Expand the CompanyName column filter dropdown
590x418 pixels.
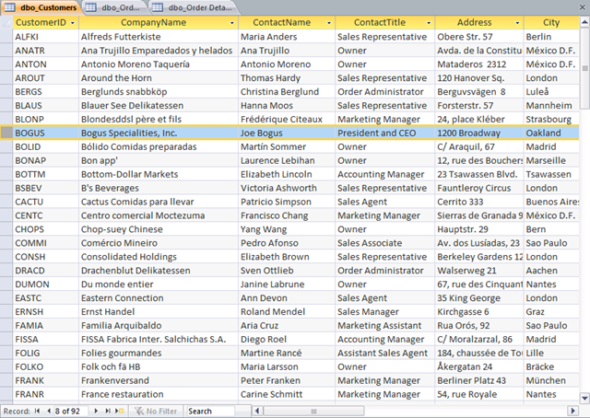click(x=231, y=22)
